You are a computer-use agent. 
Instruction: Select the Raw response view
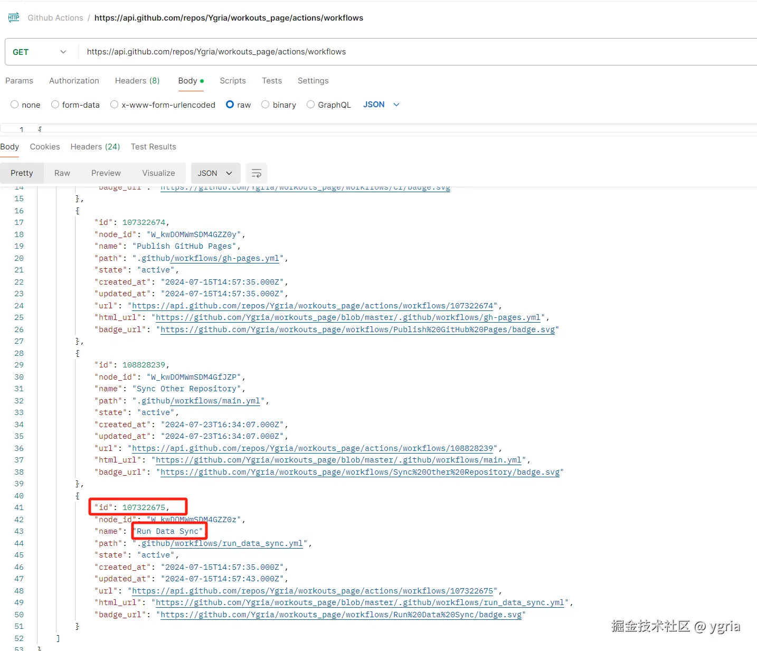[x=62, y=173]
